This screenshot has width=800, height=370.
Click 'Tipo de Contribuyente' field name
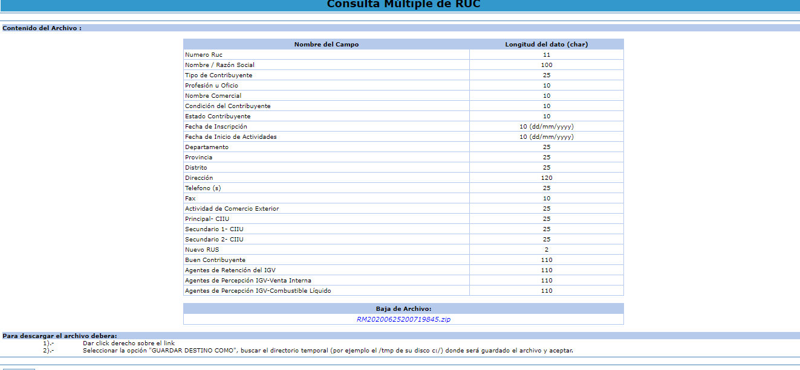click(218, 75)
